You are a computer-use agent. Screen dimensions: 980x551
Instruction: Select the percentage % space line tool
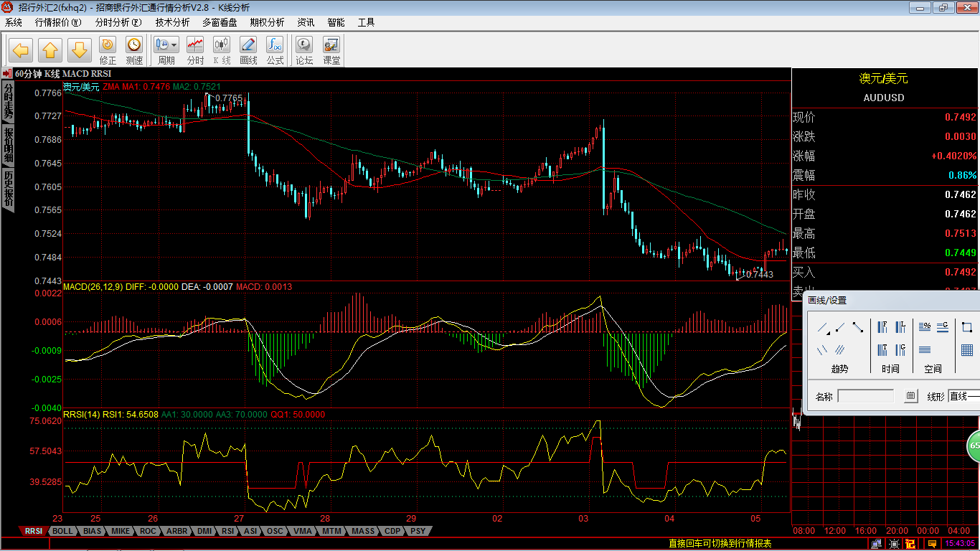925,326
